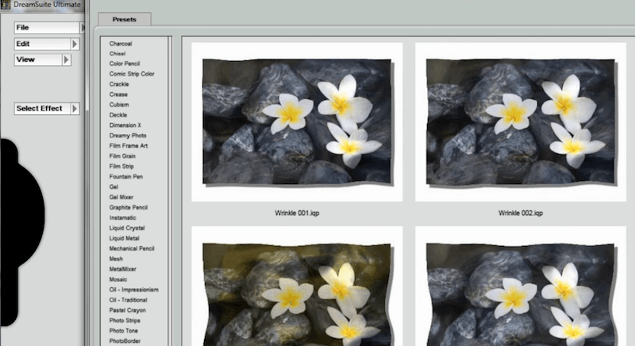Select the Instamatic effect
The height and width of the screenshot is (346, 635).
[x=123, y=217]
